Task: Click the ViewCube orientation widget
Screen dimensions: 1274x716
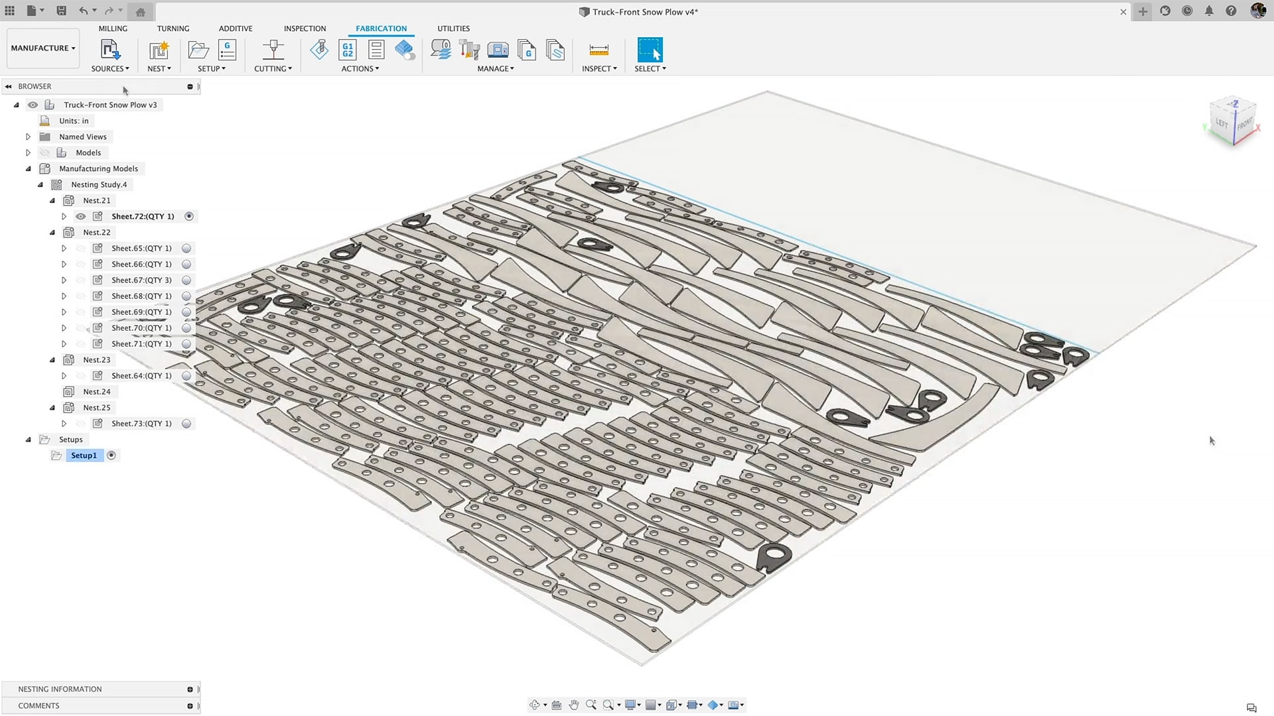Action: tap(1233, 123)
